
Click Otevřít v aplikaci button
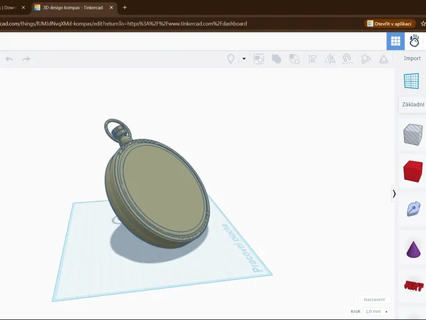pyautogui.click(x=389, y=24)
